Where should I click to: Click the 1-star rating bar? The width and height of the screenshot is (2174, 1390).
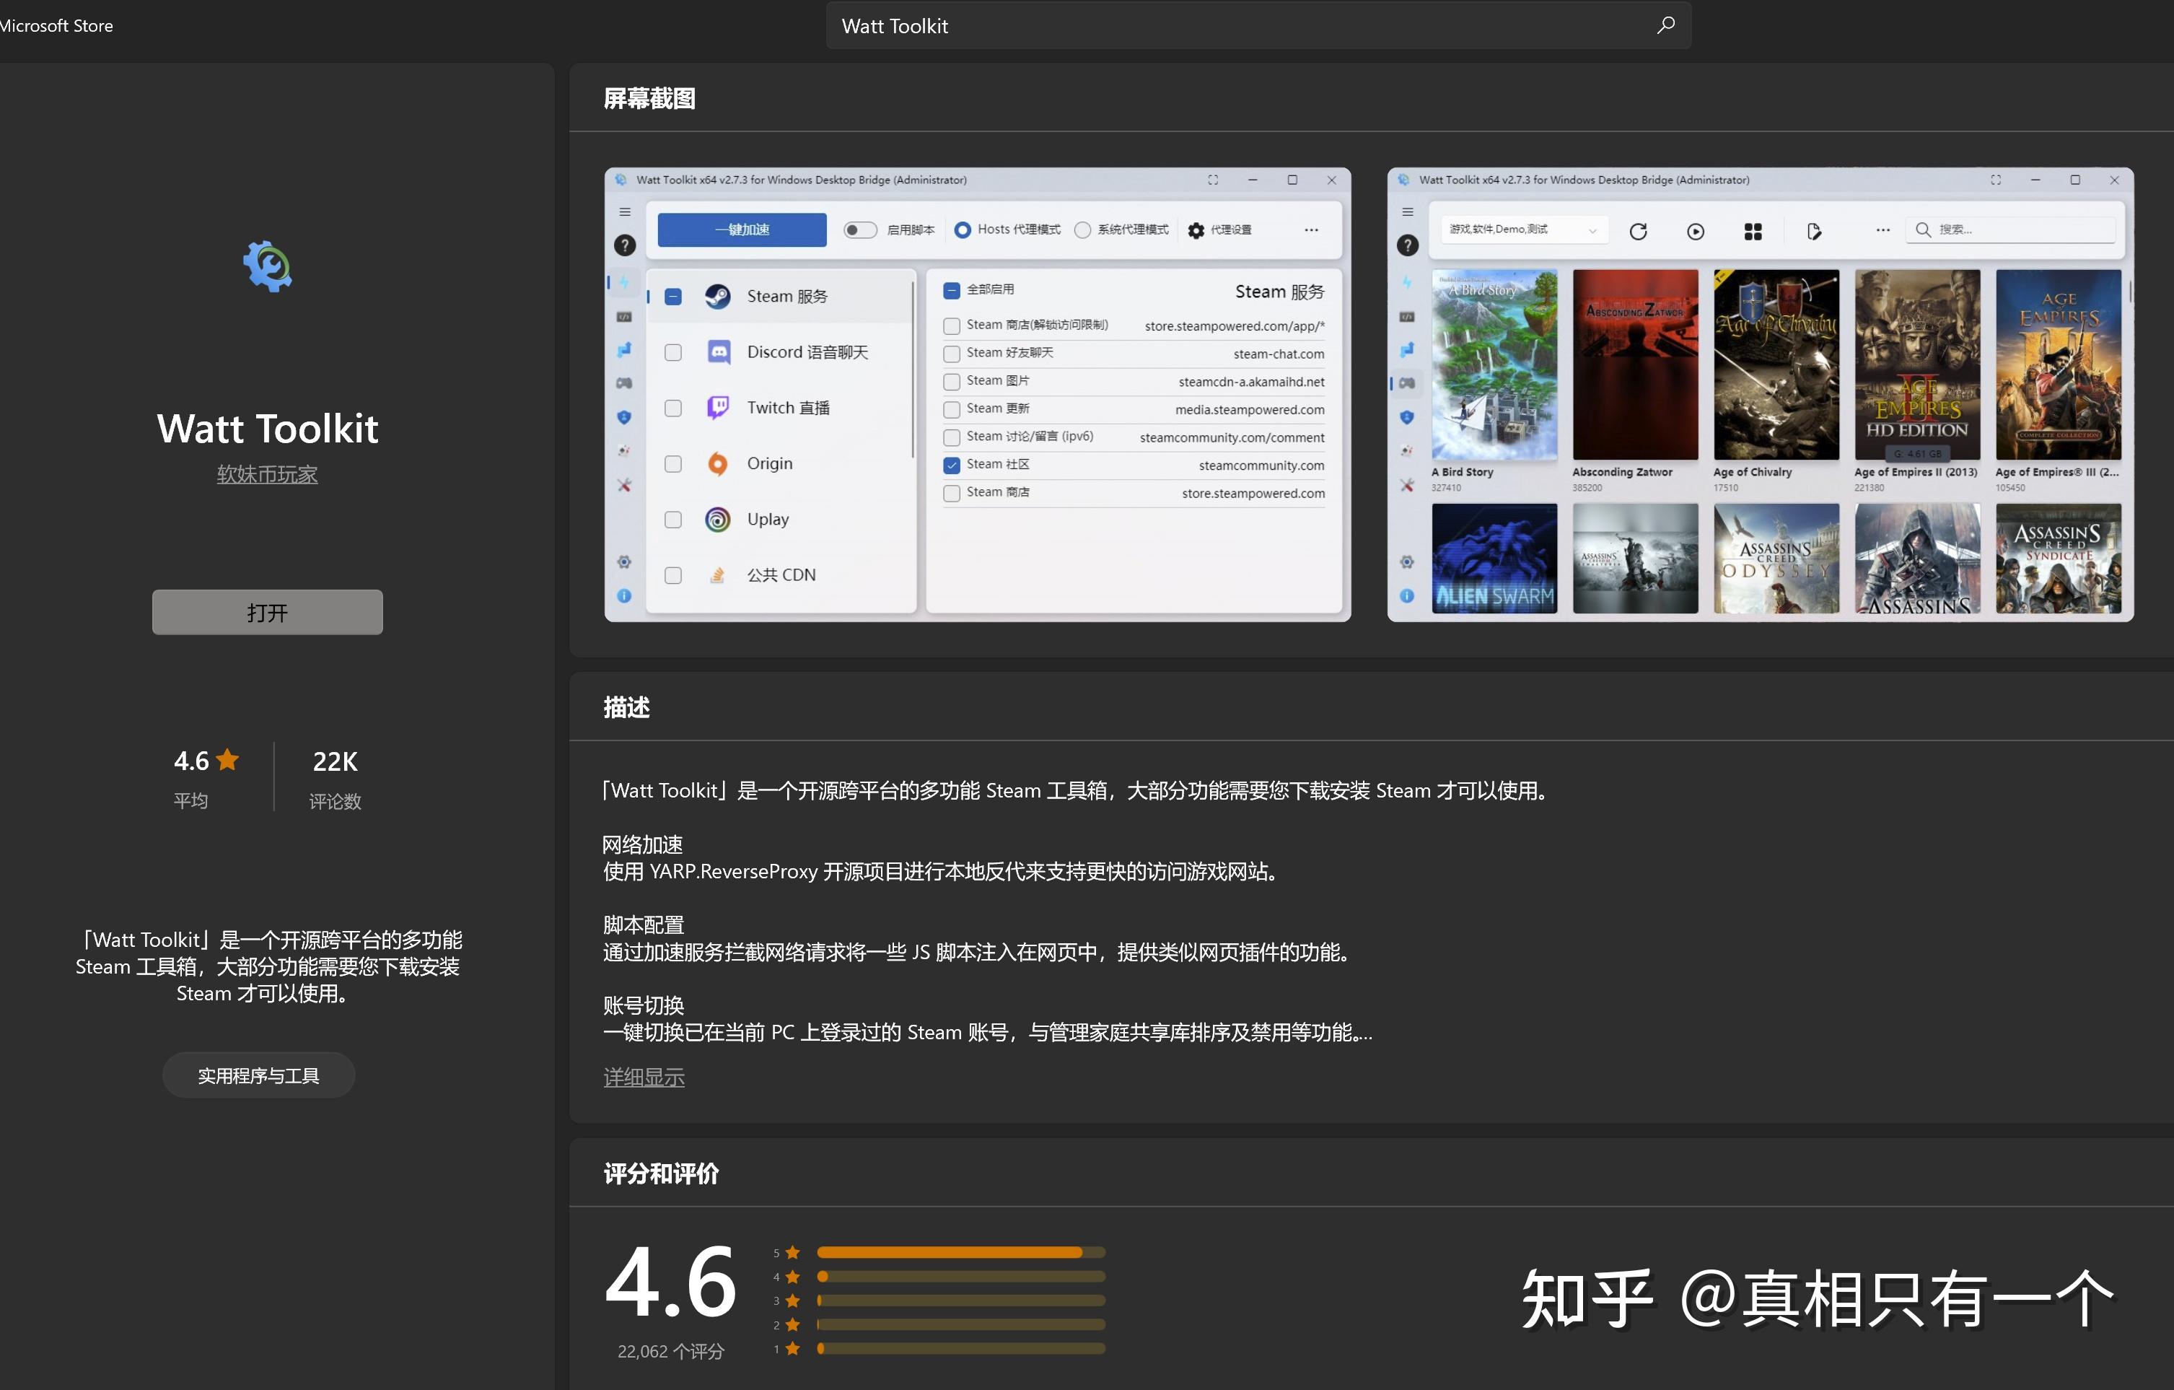(960, 1350)
